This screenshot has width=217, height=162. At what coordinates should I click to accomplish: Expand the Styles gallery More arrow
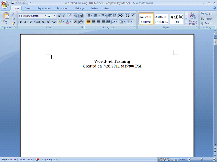186,23
